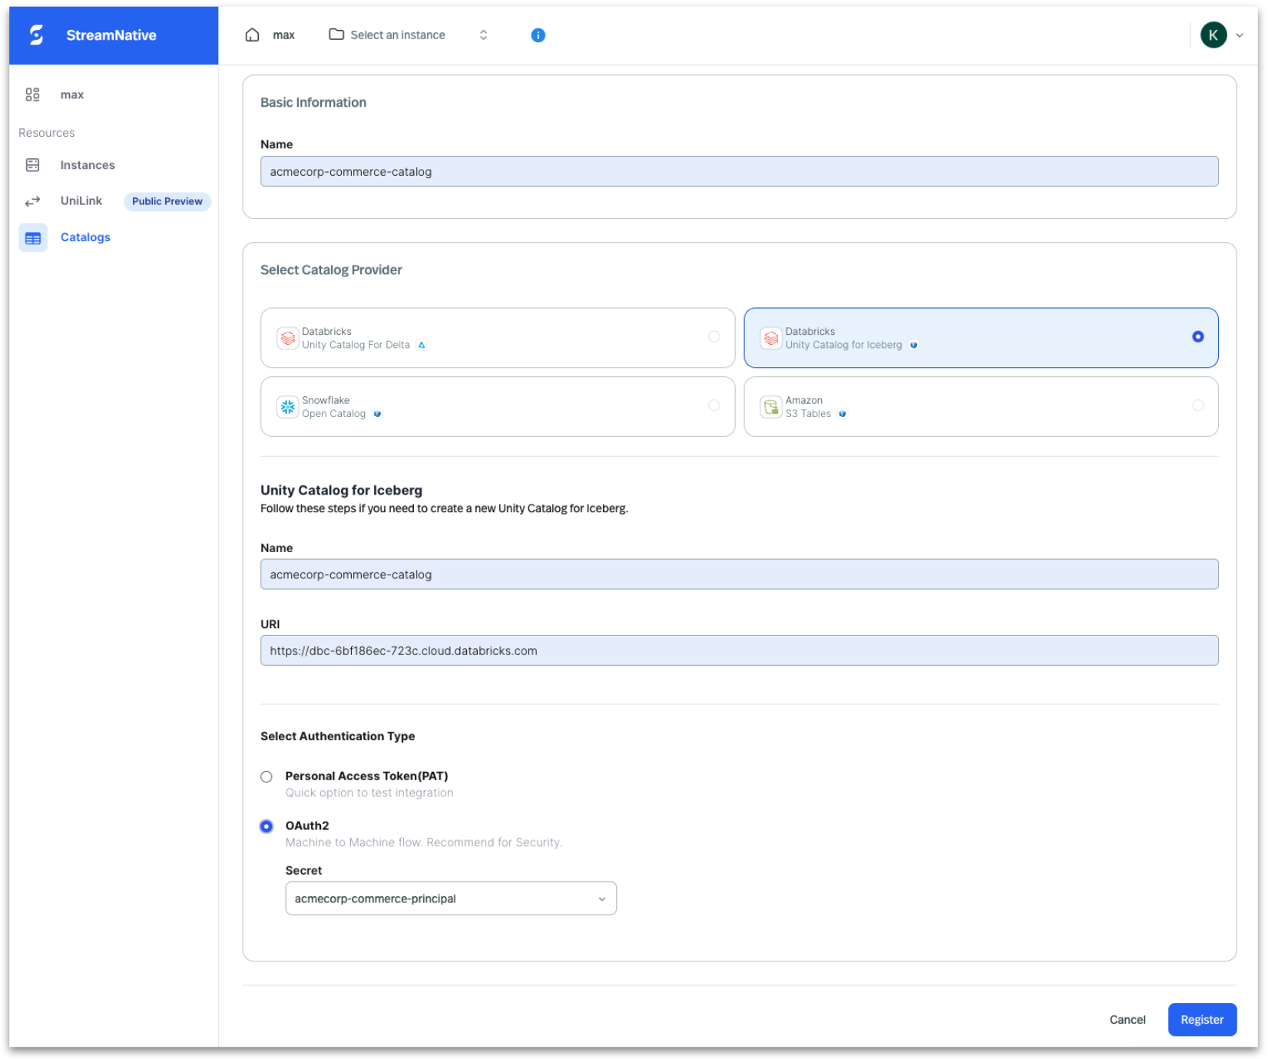Open the Secret dropdown showing acmecorp-commerce-principal
The image size is (1268, 1059).
450,898
